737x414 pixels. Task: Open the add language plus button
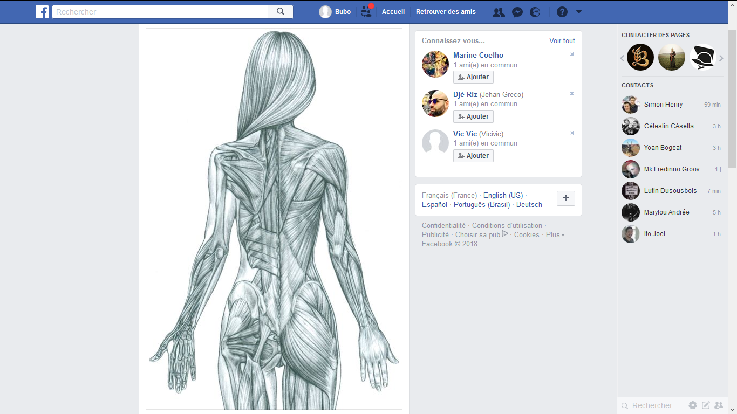(x=565, y=198)
